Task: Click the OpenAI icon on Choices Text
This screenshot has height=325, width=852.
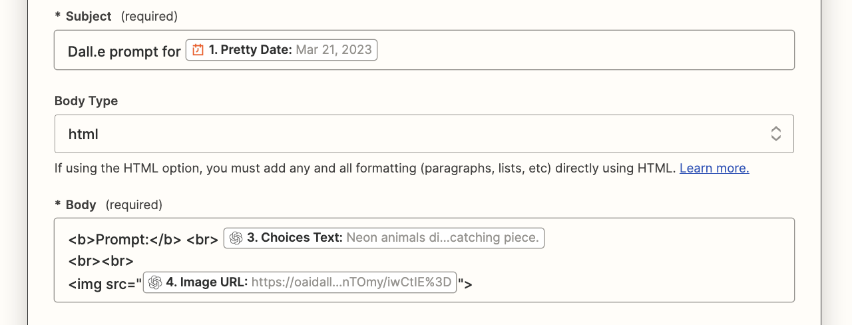Action: (236, 238)
